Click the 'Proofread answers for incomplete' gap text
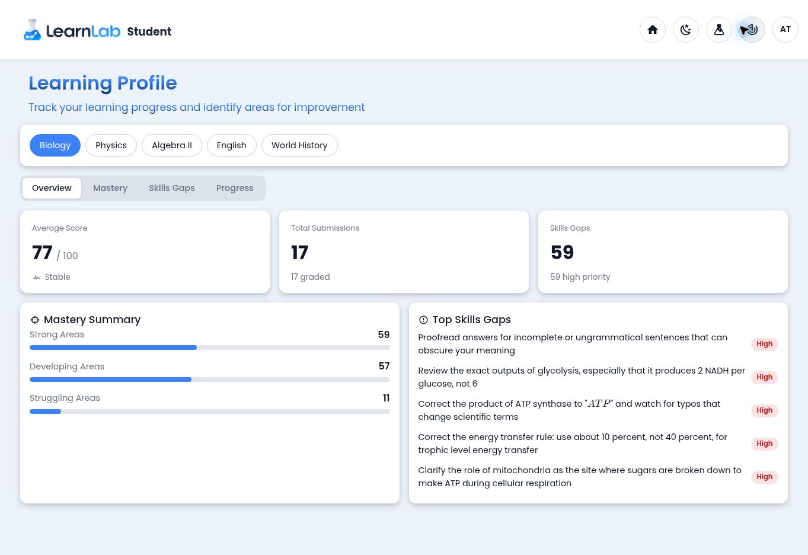 pos(573,344)
